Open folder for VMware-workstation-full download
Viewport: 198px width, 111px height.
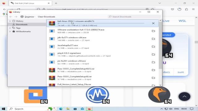[153, 31]
